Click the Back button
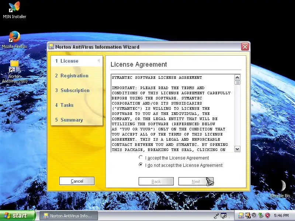295x221 pixels. point(156,181)
